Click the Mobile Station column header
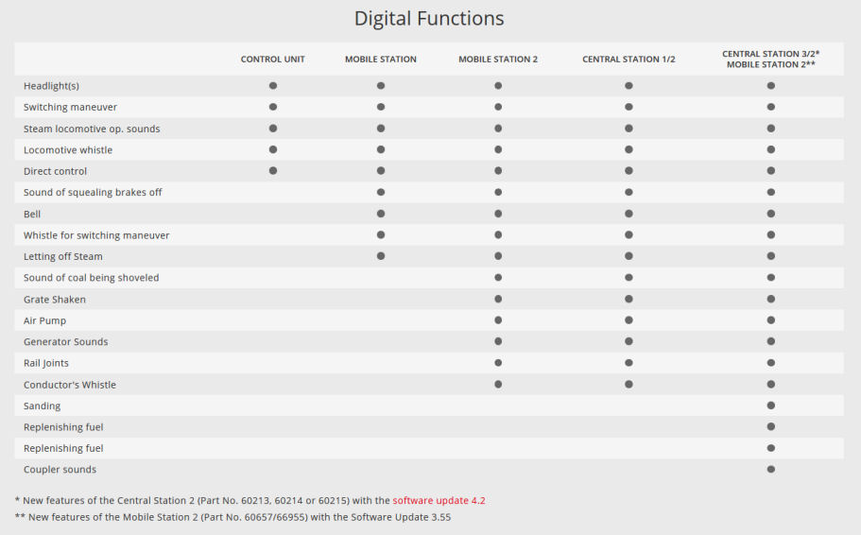 click(381, 60)
